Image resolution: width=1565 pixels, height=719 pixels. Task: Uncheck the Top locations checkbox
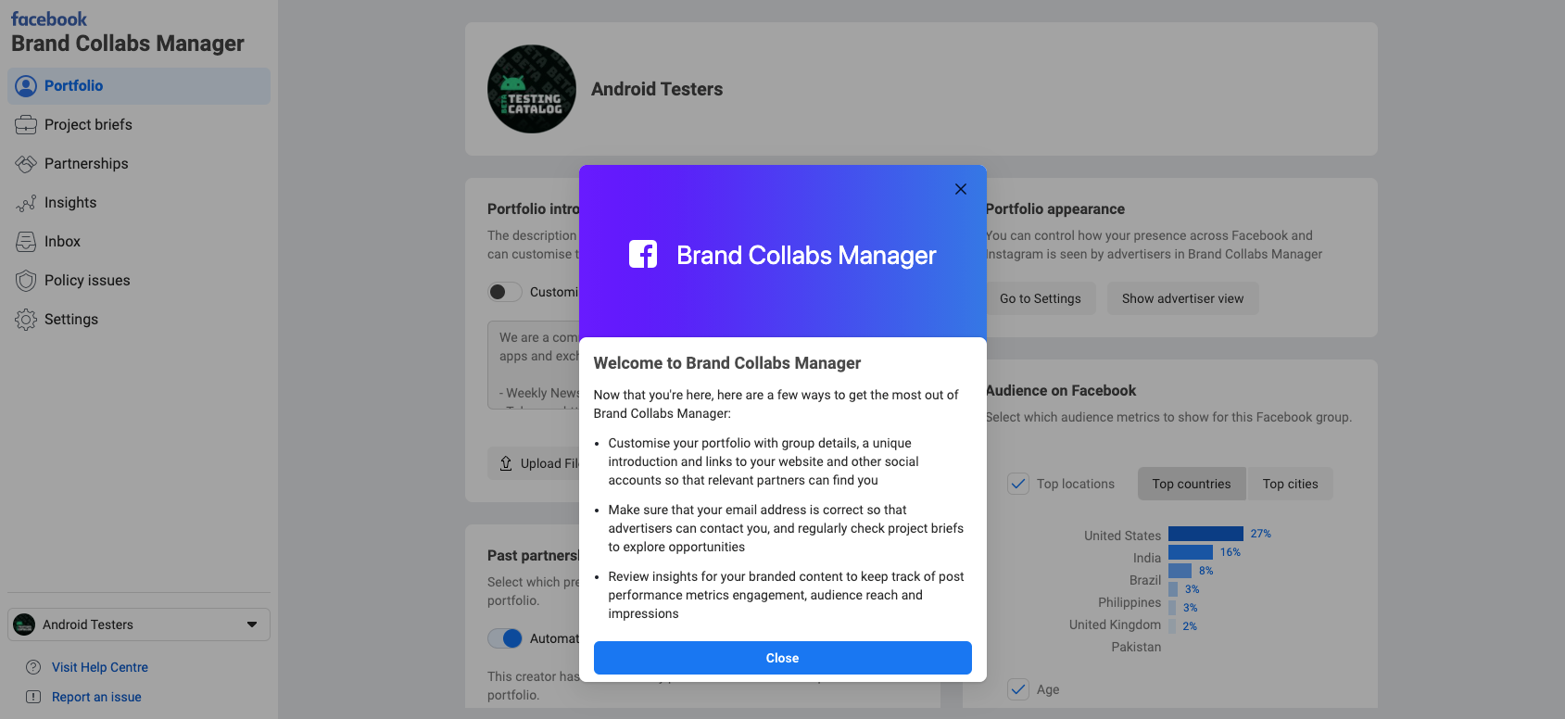pyautogui.click(x=1018, y=484)
